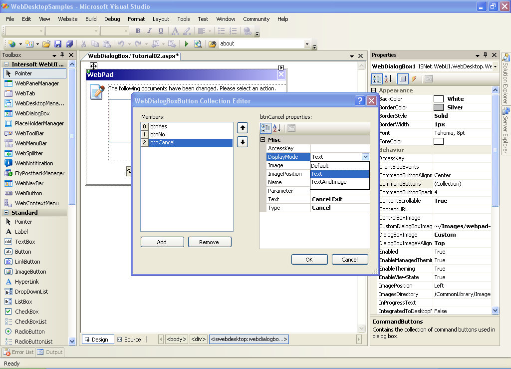Viewport: 511px width, 369px height.
Task: Click the Save icon in main toolbar
Action: pyautogui.click(x=58, y=44)
